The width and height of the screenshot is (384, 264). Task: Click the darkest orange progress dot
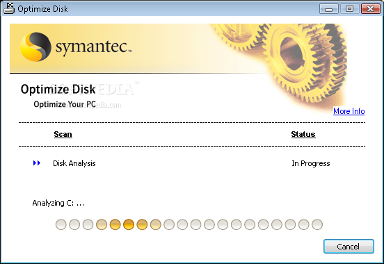pos(129,224)
